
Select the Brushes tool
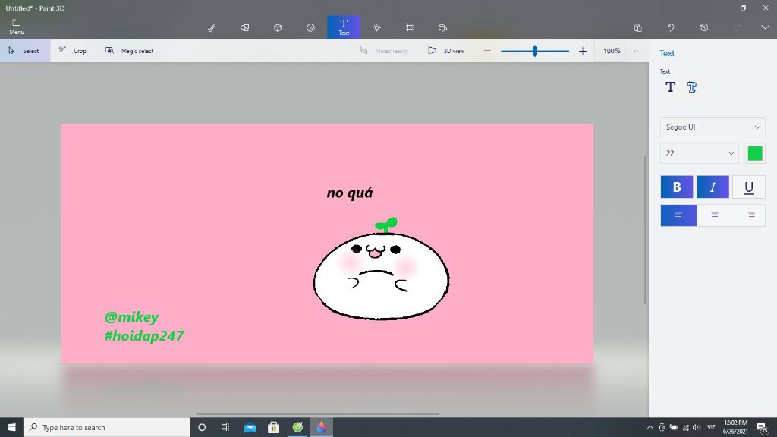(x=212, y=27)
